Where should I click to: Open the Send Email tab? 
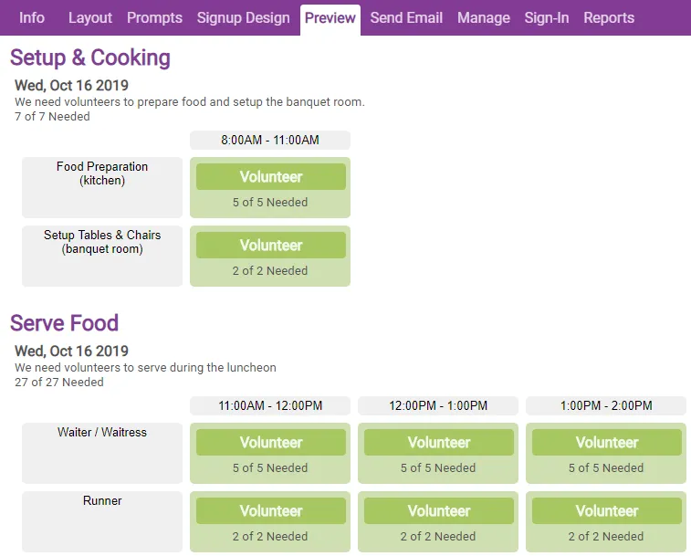406,18
